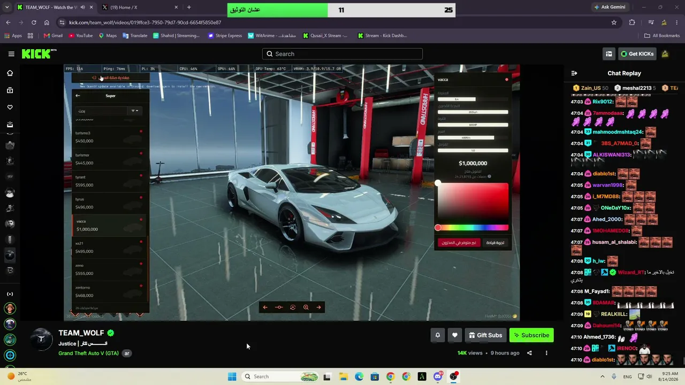Click the rainbow hue slider
The height and width of the screenshot is (385, 685).
pyautogui.click(x=473, y=228)
